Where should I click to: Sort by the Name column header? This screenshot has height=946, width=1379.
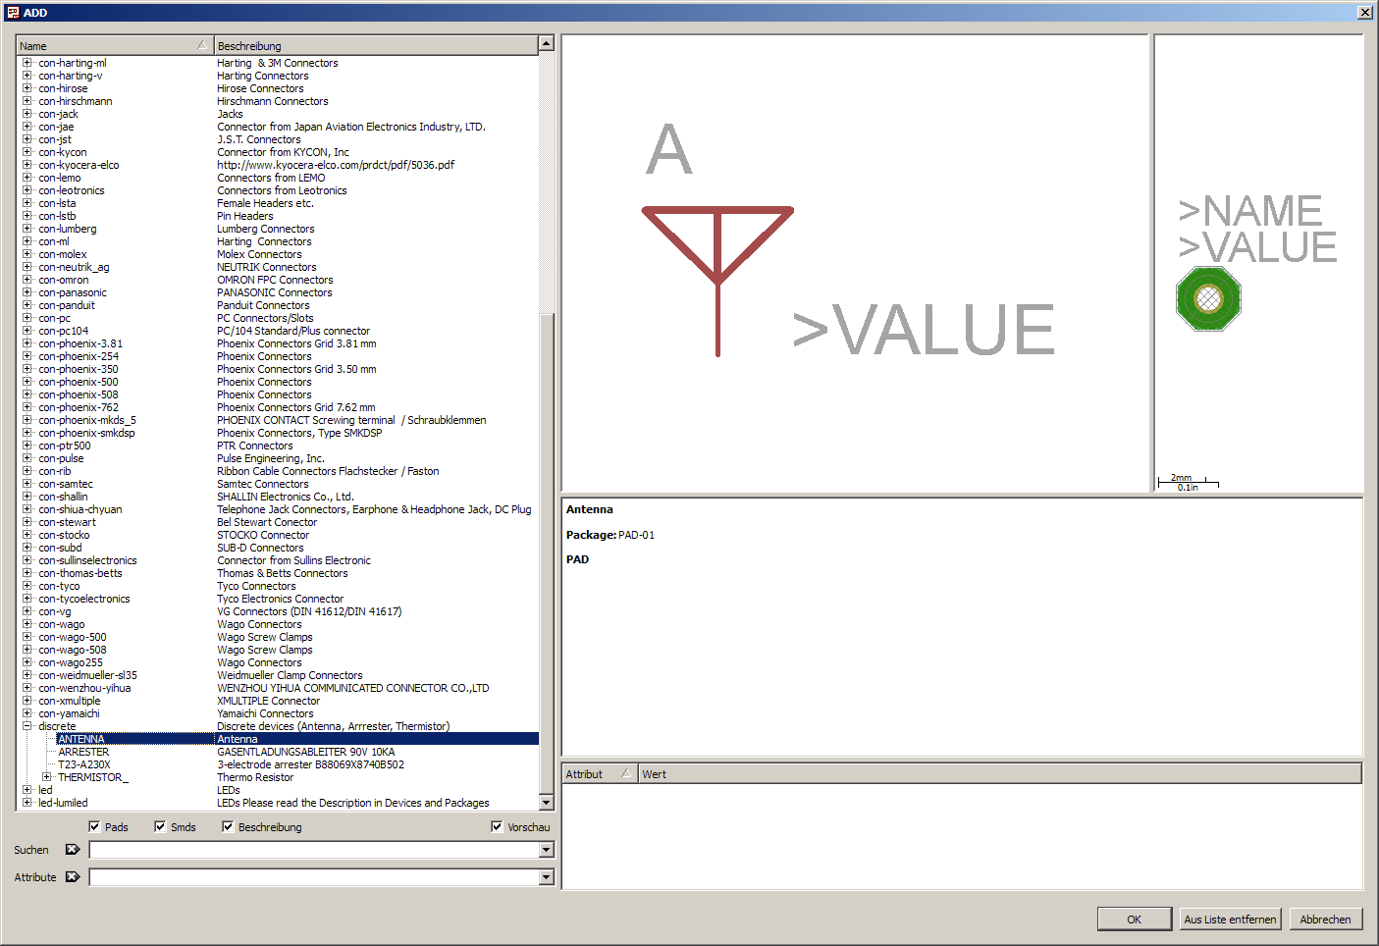[x=115, y=46]
